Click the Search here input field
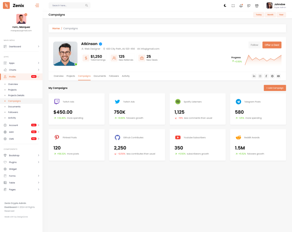 67,6
